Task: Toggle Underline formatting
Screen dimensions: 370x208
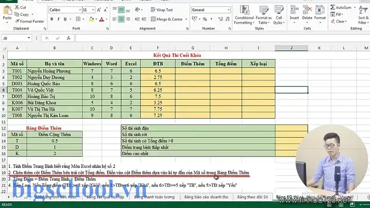Action: 65,19
